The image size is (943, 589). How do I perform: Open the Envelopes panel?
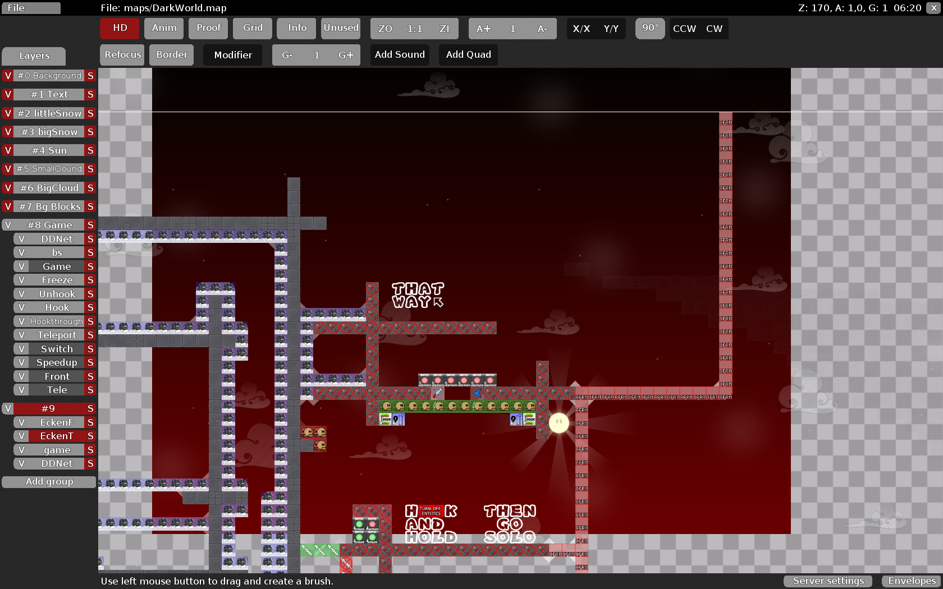point(912,581)
